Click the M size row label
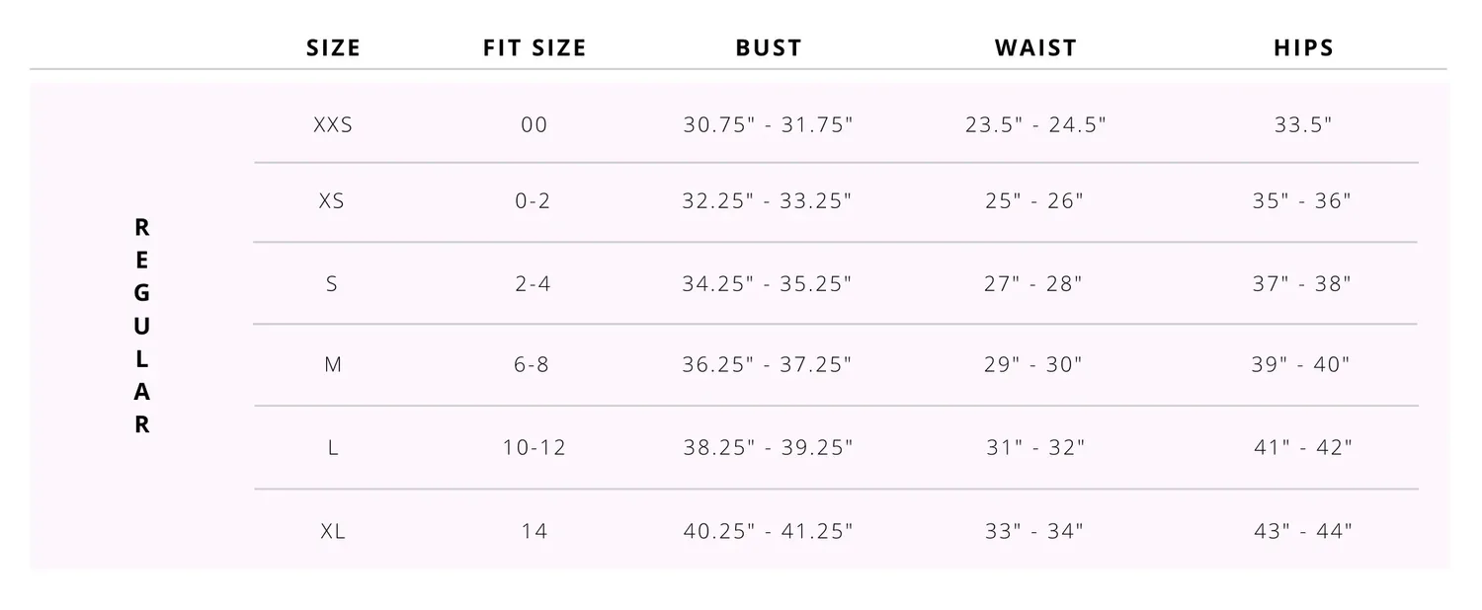 click(x=333, y=365)
